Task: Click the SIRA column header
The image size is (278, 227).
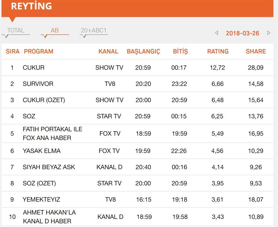Action: pos(13,51)
